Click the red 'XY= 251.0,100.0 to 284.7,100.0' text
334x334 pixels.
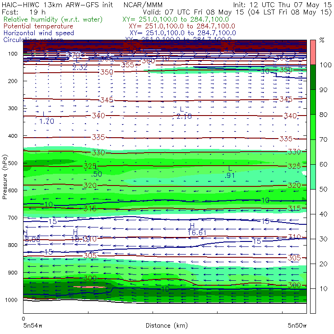(x=182, y=26)
